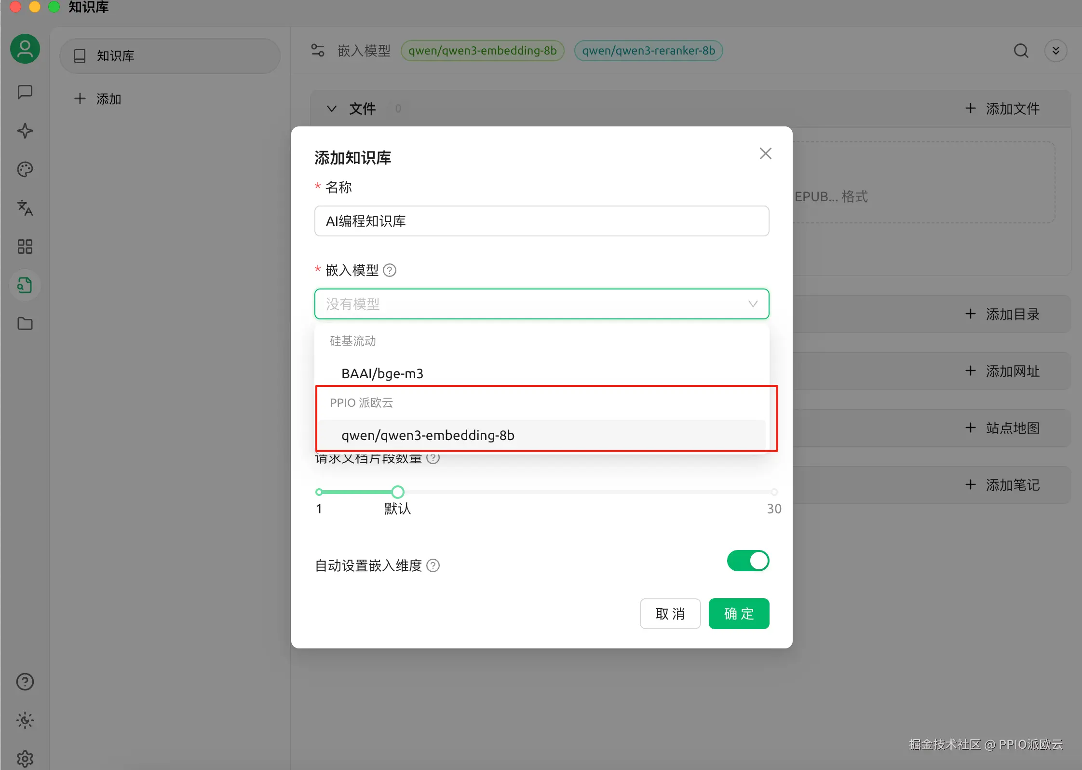Open the paint palette sidebar icon
1082x770 pixels.
click(x=25, y=169)
